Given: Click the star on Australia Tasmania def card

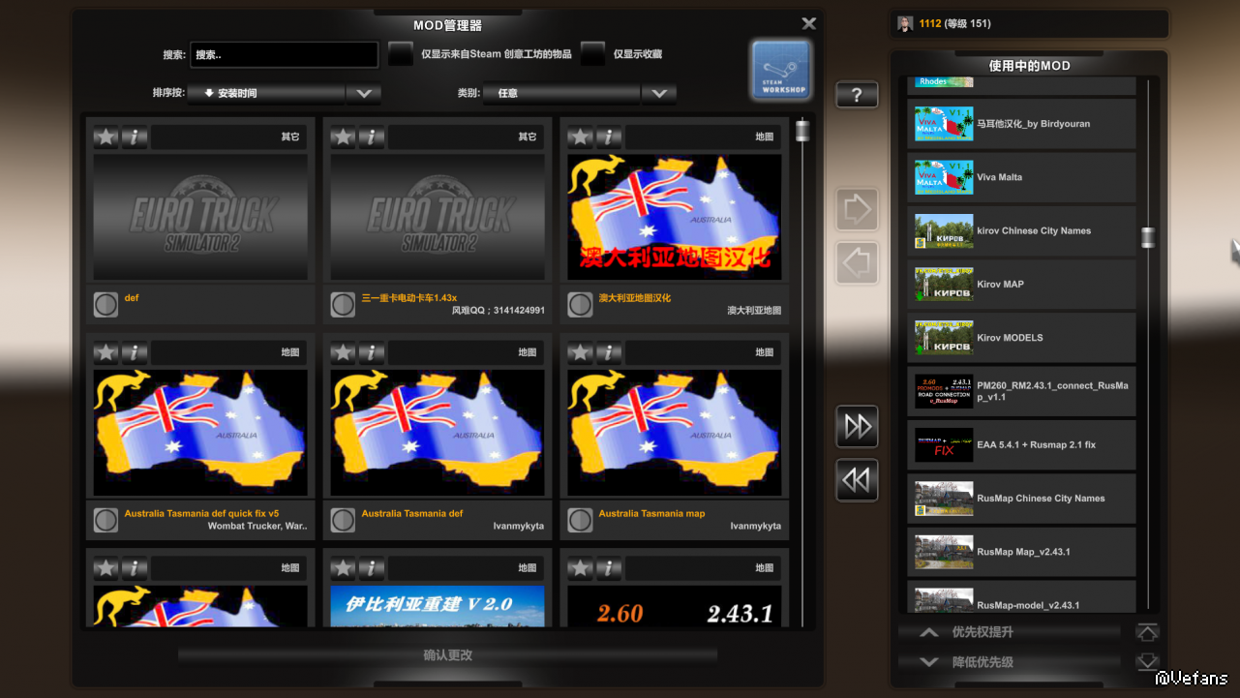Looking at the screenshot, I should pyautogui.click(x=344, y=353).
